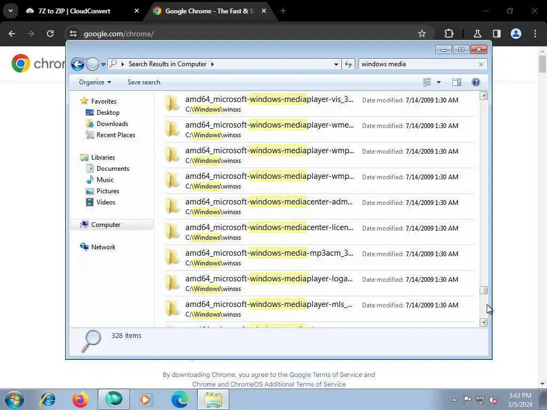Open Chrome profile avatar
The height and width of the screenshot is (410, 547).
pos(516,34)
